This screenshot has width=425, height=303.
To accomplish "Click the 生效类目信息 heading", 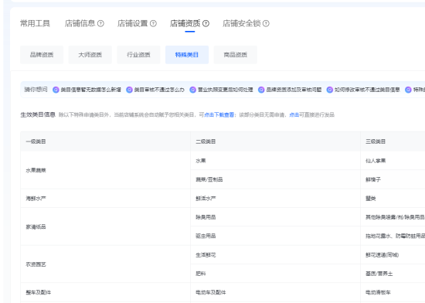I will click(38, 114).
